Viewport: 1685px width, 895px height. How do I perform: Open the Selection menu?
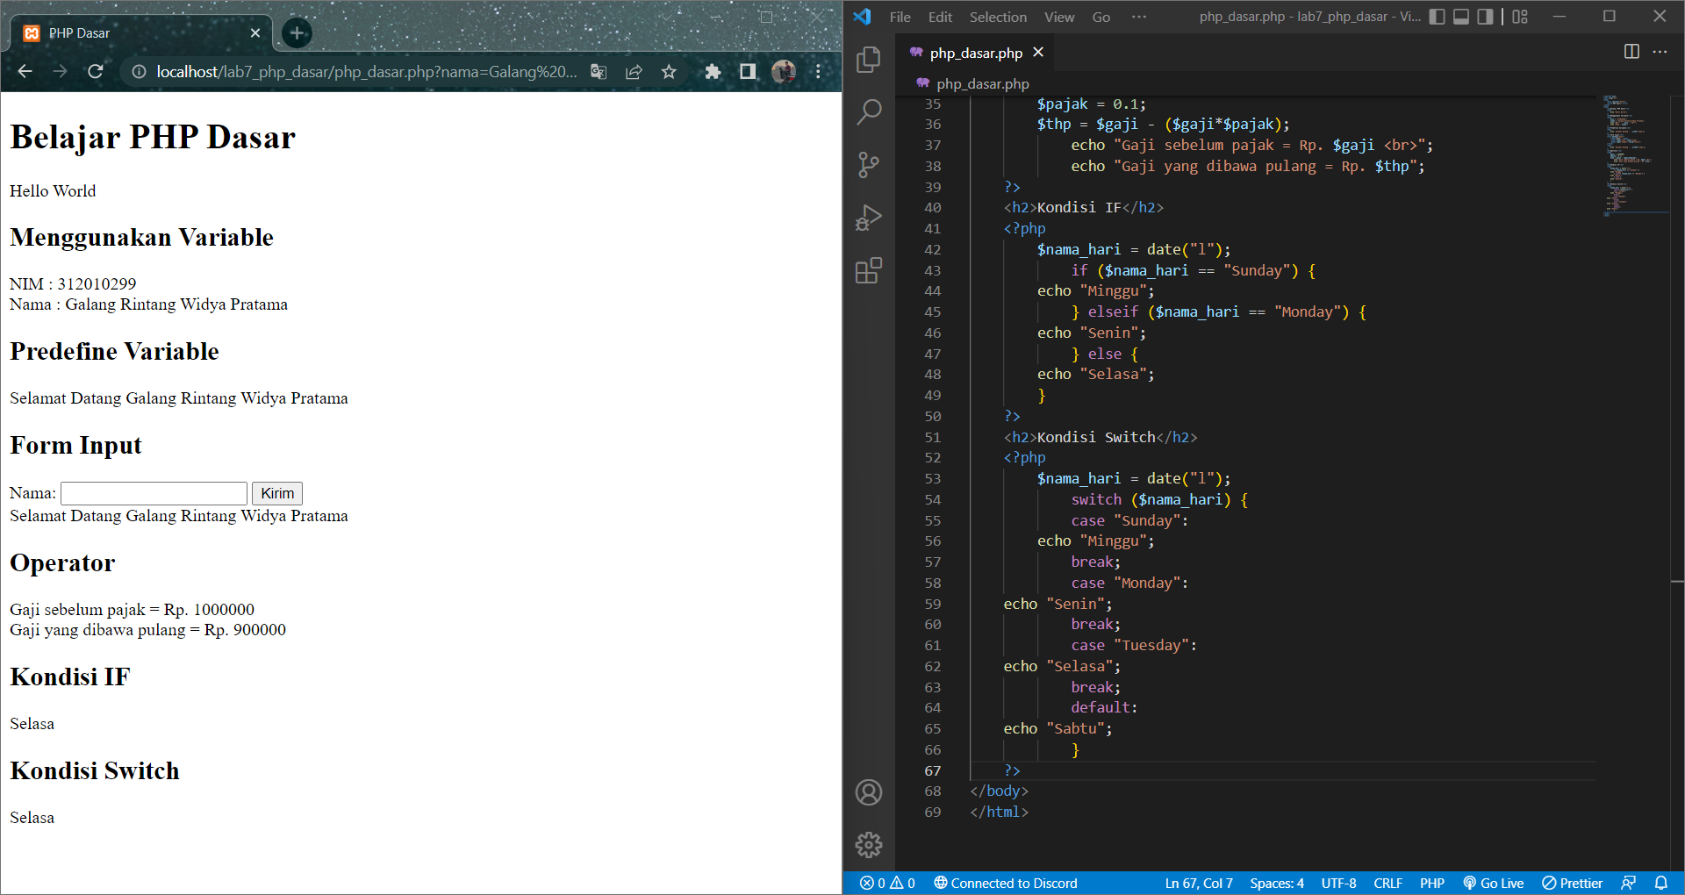click(998, 17)
